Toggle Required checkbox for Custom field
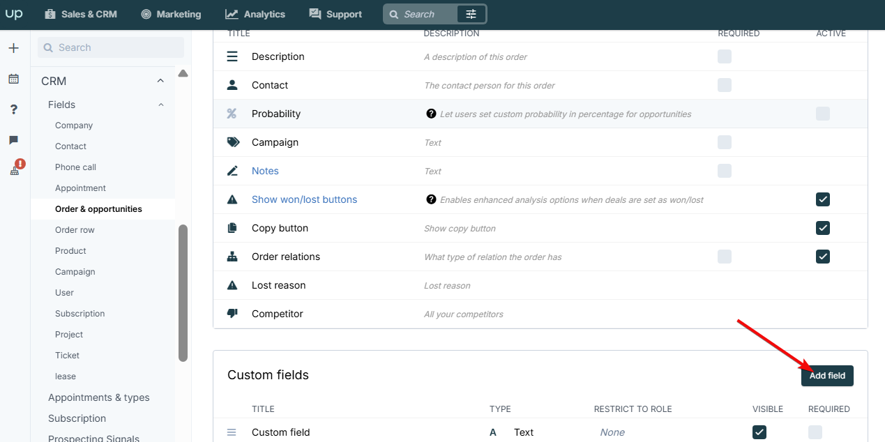The width and height of the screenshot is (885, 442). click(x=815, y=432)
